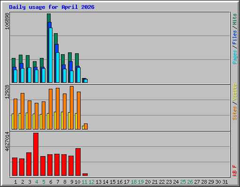Click day label 8 on the x-axis
Screen dimensions: 240x187
click(x=65, y=182)
